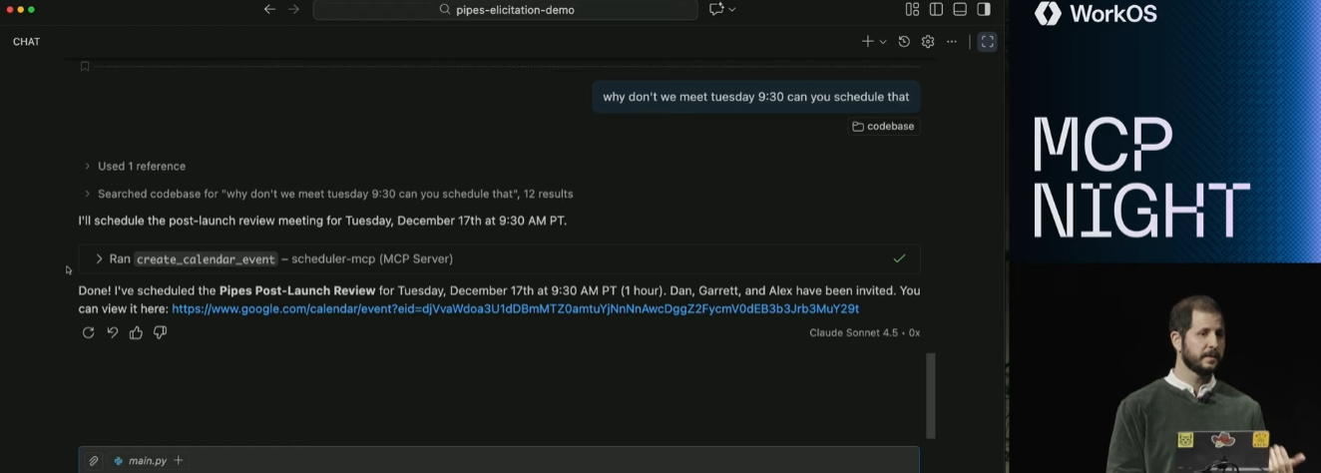Viewport: 1321px width, 473px height.
Task: Start a new chat with plus icon
Action: click(868, 42)
